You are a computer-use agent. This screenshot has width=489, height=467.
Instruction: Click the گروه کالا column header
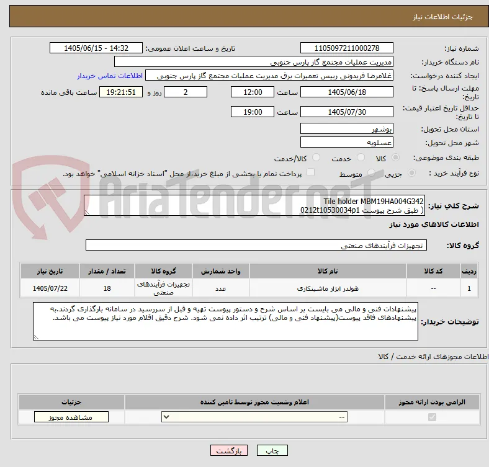point(163,271)
